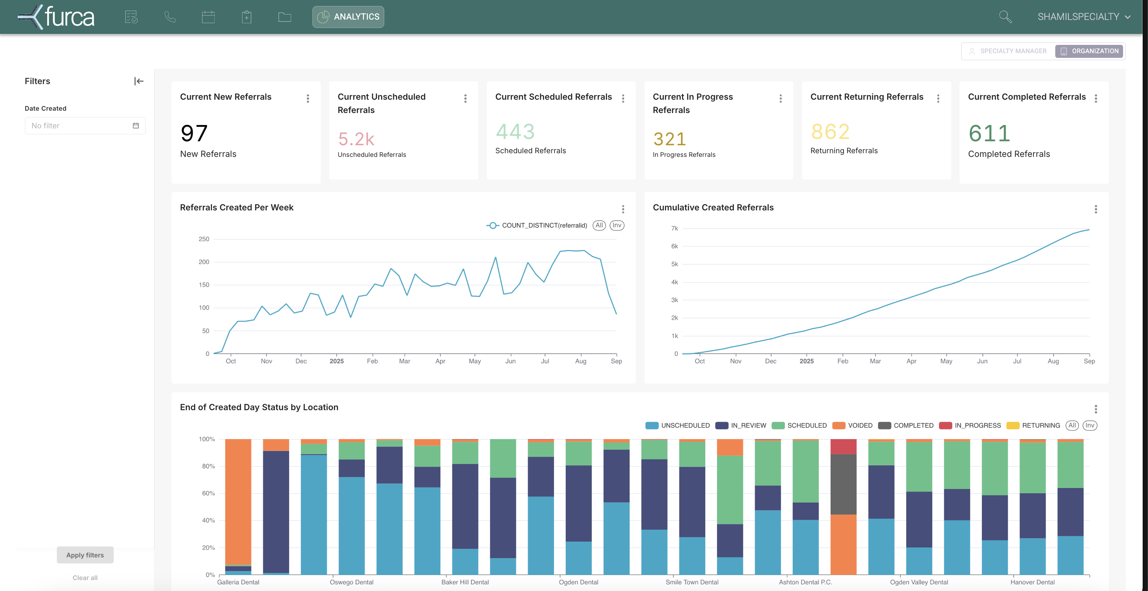This screenshot has width=1148, height=591.
Task: Expand the SHAMILSPECIALTY account dropdown
Action: [1084, 17]
